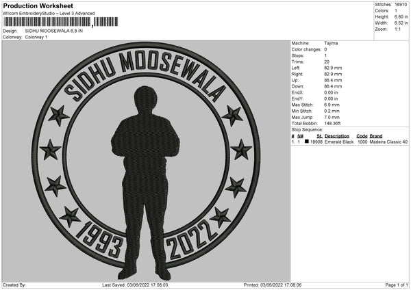Click the Width value 6.52 in

tap(401, 23)
